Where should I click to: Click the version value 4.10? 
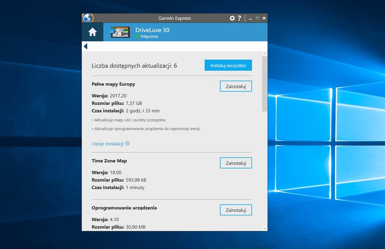114,220
